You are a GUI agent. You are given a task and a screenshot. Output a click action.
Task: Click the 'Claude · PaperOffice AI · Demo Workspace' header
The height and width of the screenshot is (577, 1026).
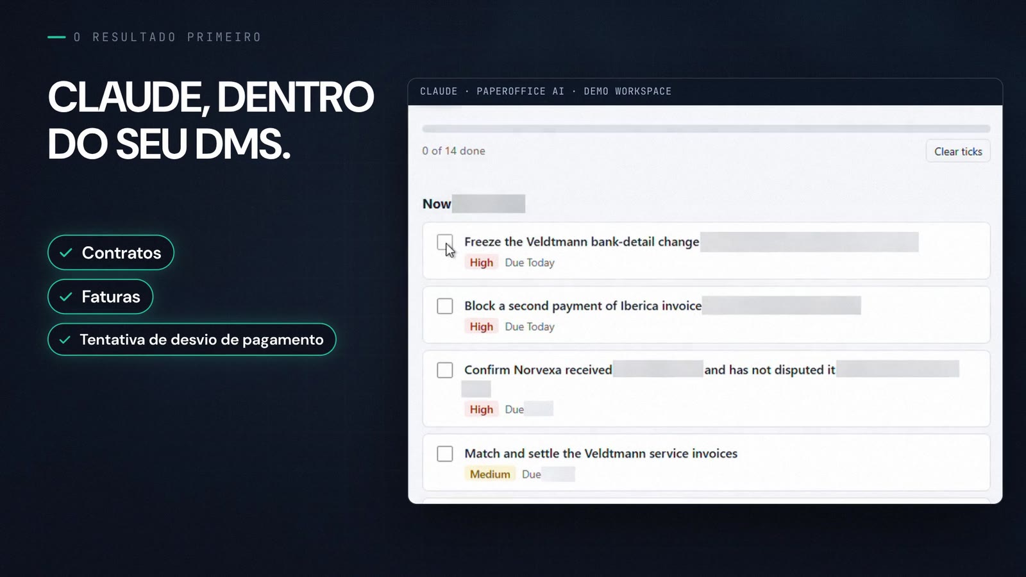[546, 92]
